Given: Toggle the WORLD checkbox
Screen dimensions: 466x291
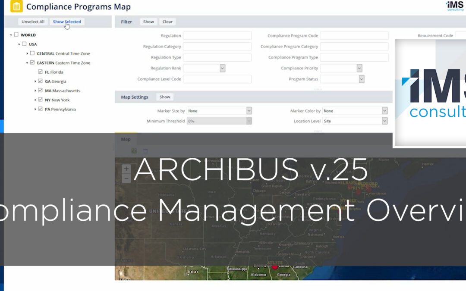Looking at the screenshot, I should (16, 35).
